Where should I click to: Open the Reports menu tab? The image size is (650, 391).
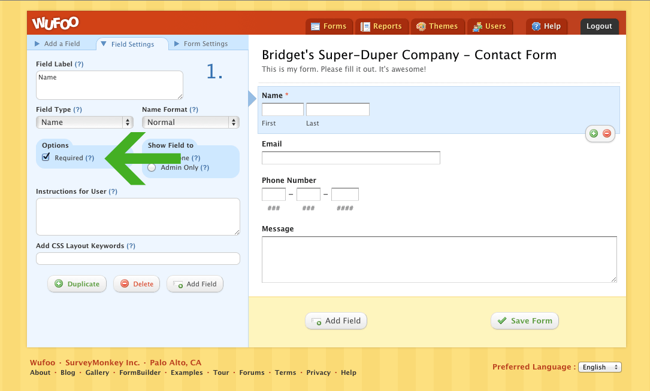tap(382, 26)
